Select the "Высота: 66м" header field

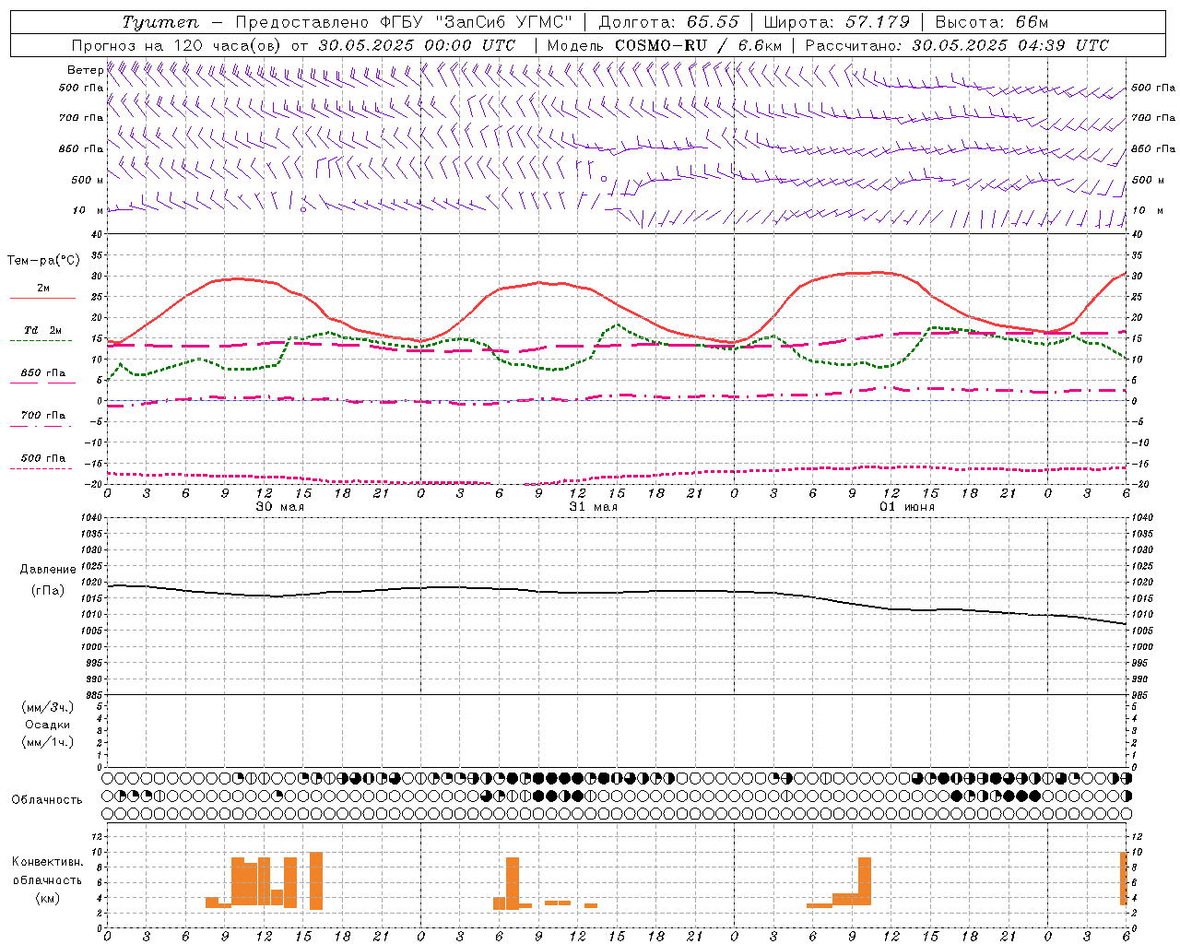(x=992, y=22)
